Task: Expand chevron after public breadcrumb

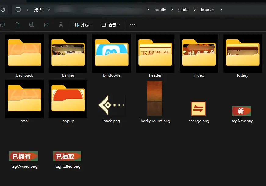Action: pos(172,10)
